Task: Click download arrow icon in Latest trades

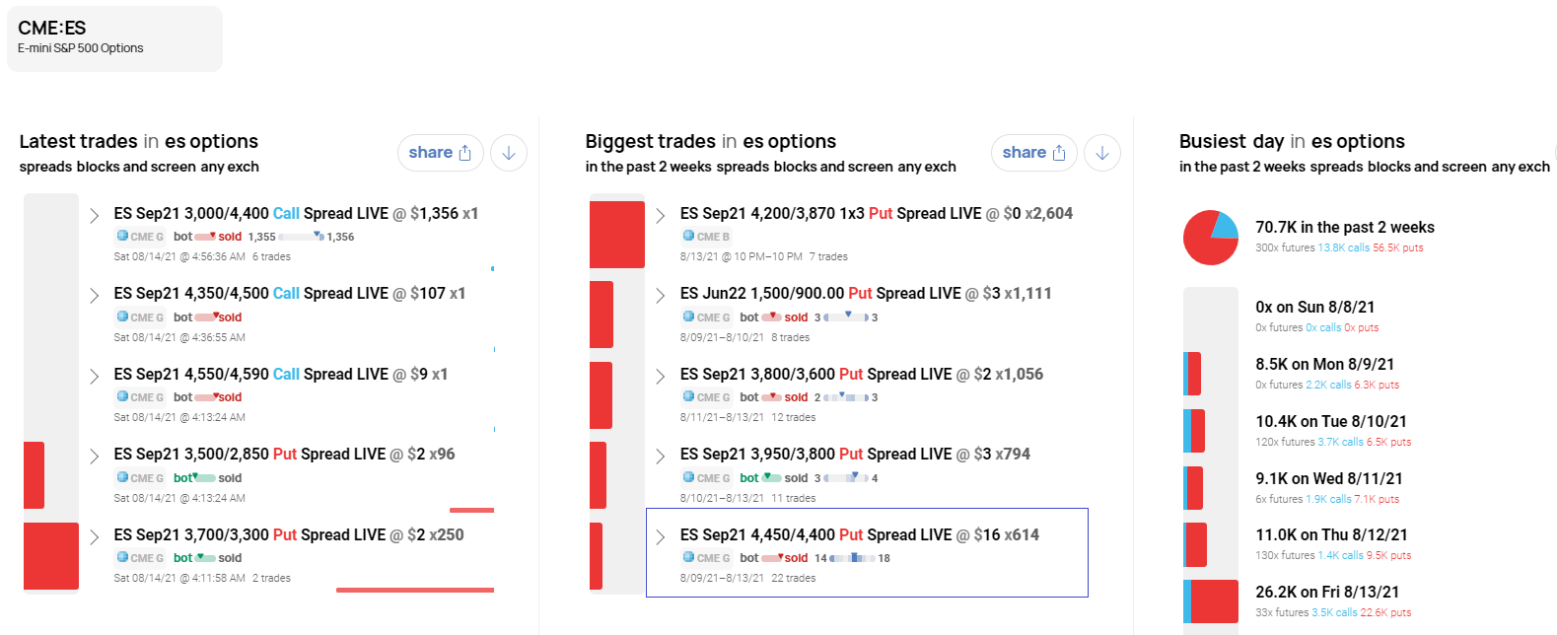Action: 509,153
